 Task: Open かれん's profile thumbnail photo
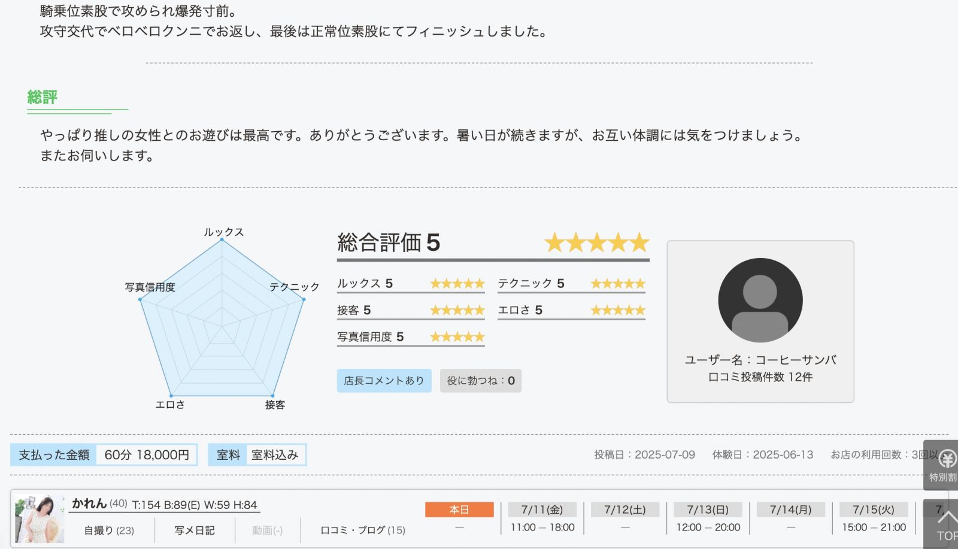pos(39,518)
